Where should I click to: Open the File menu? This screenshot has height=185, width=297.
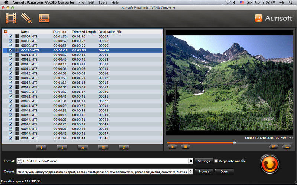coord(81,3)
